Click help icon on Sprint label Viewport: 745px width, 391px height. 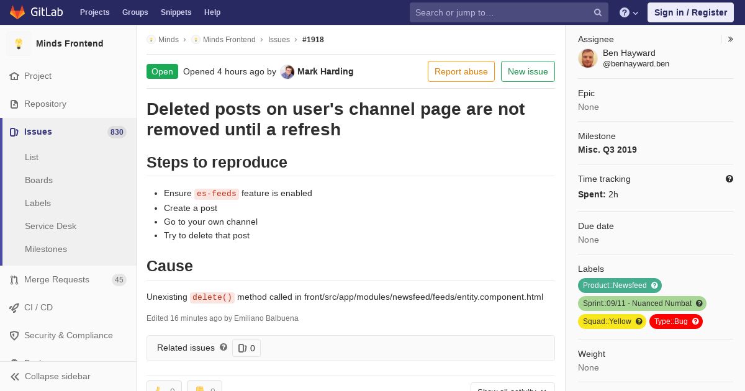click(699, 303)
